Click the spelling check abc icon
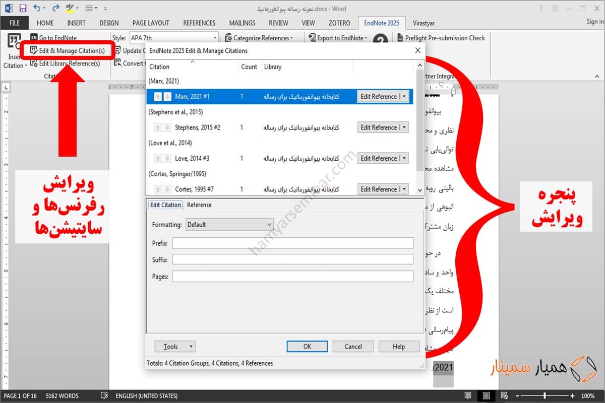Viewport: 605px width, 403px height. [71, 8]
